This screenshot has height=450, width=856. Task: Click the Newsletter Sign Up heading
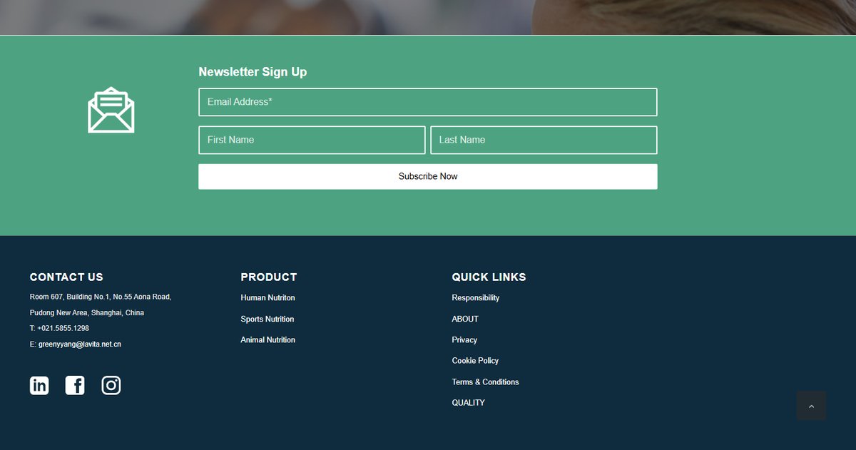click(x=253, y=72)
